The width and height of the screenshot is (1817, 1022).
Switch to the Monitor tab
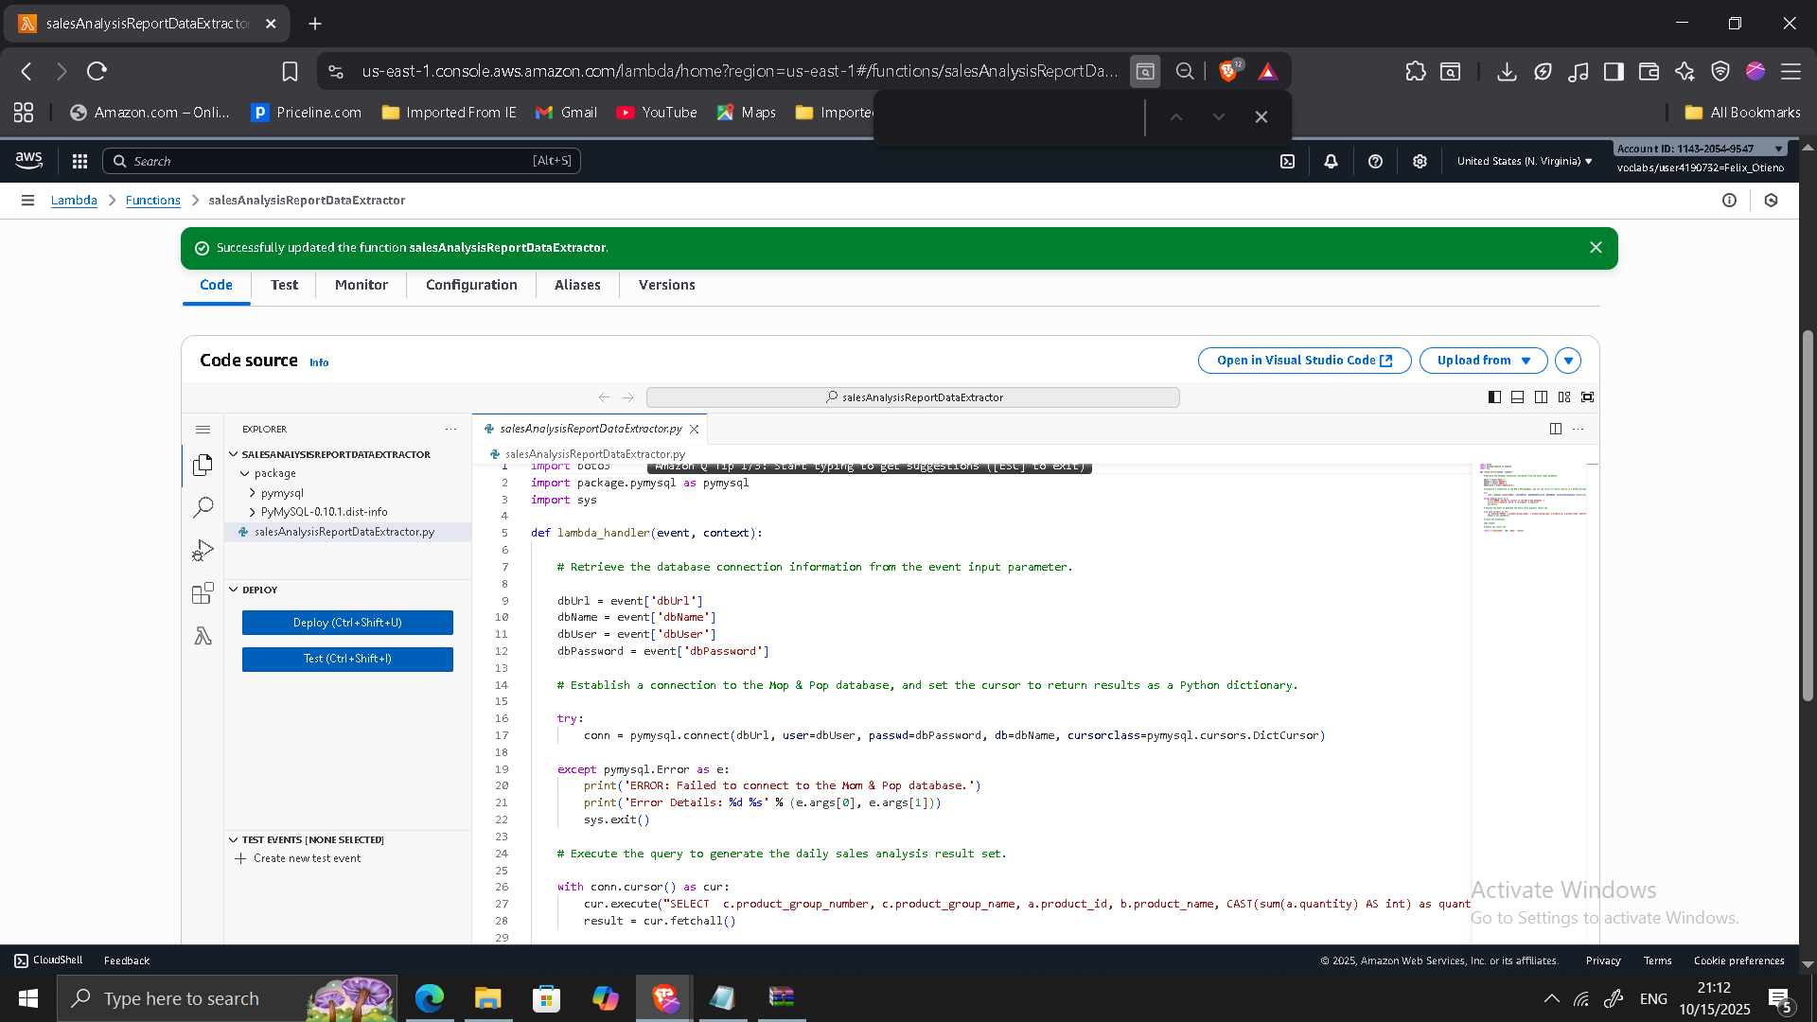pyautogui.click(x=361, y=285)
